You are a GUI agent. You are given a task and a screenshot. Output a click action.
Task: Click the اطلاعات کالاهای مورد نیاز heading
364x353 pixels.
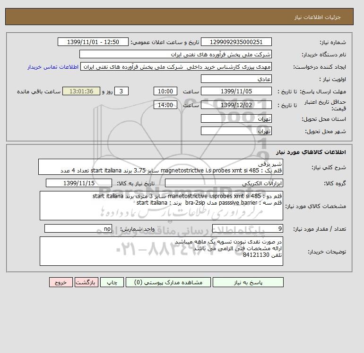(311, 152)
